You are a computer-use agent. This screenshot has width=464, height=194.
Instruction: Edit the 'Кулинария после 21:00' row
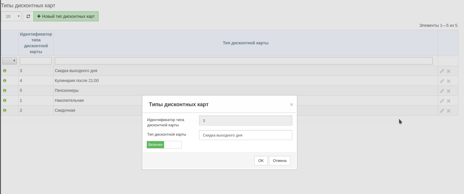pyautogui.click(x=442, y=81)
